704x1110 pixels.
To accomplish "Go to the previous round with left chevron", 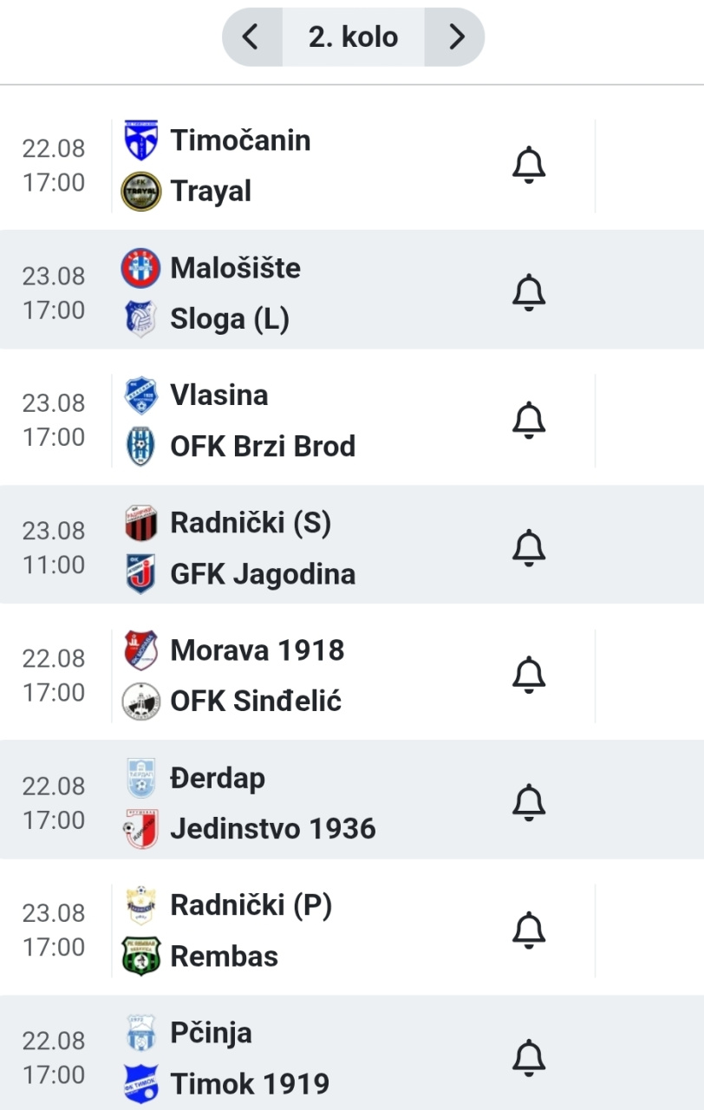I will 251,37.
